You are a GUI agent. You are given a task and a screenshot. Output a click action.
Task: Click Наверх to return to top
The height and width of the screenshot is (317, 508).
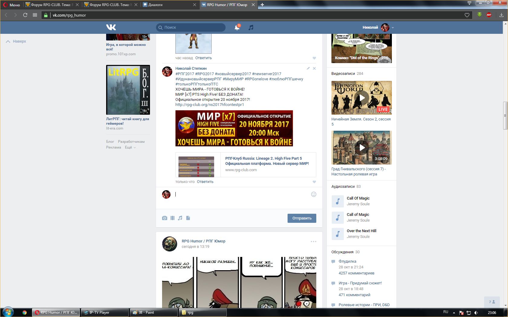pos(16,41)
